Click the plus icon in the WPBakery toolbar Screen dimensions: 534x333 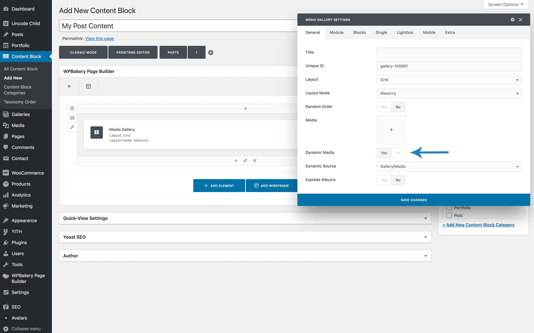69,86
